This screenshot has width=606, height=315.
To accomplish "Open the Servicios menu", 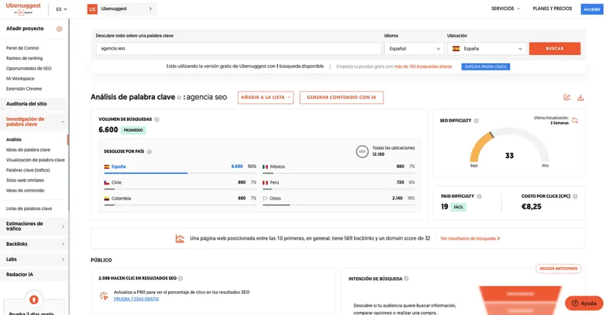I will coord(505,8).
